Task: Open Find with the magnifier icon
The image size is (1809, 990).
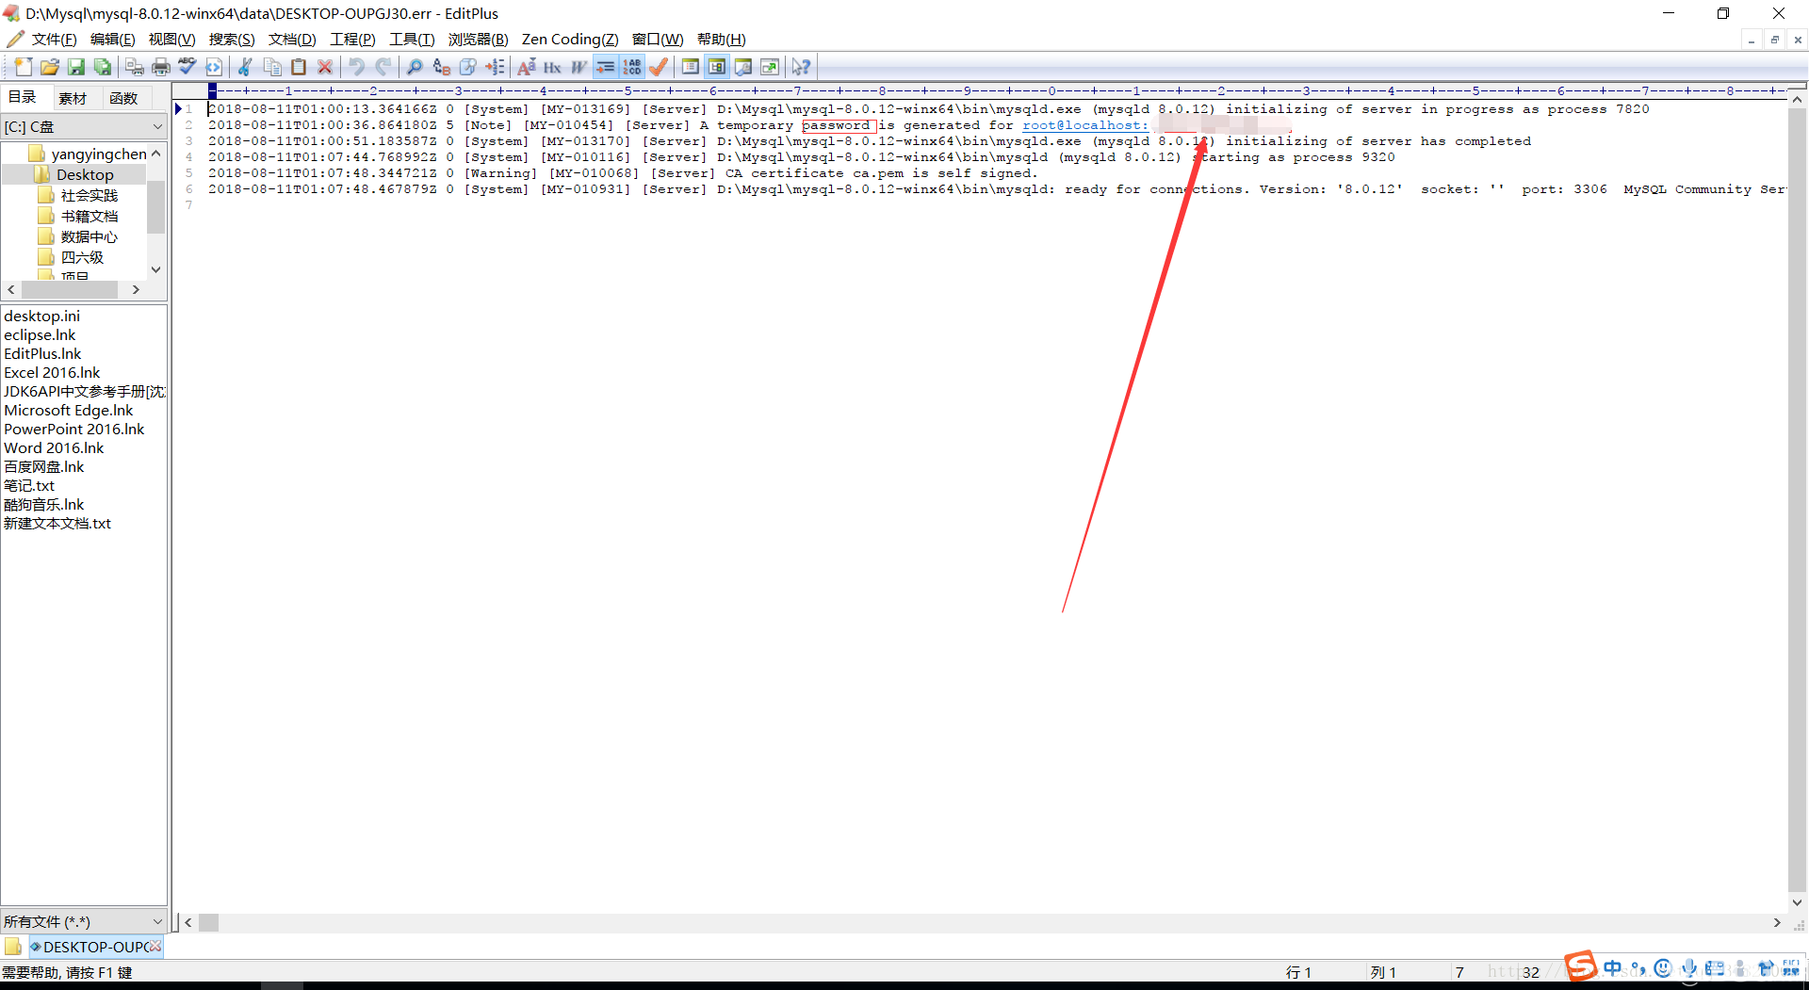Action: [415, 67]
